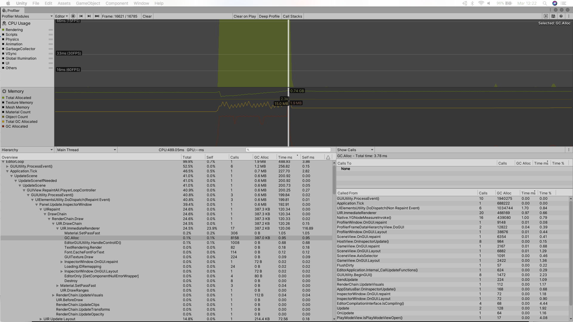
Task: Reorder GarbageCollector category drag handle
Action: [x=51, y=49]
